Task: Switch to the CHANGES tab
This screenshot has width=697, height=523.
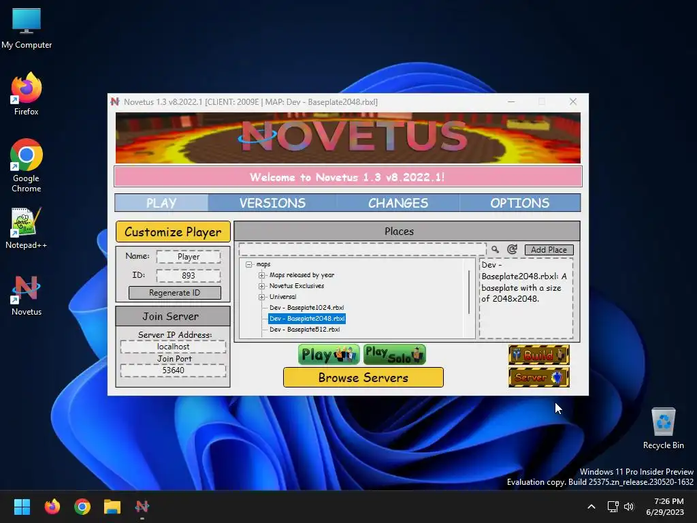Action: pyautogui.click(x=398, y=203)
